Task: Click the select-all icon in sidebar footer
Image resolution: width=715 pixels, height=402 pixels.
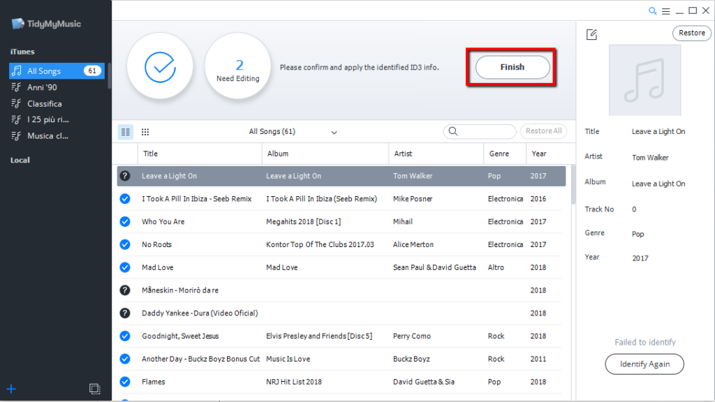Action: coord(94,389)
